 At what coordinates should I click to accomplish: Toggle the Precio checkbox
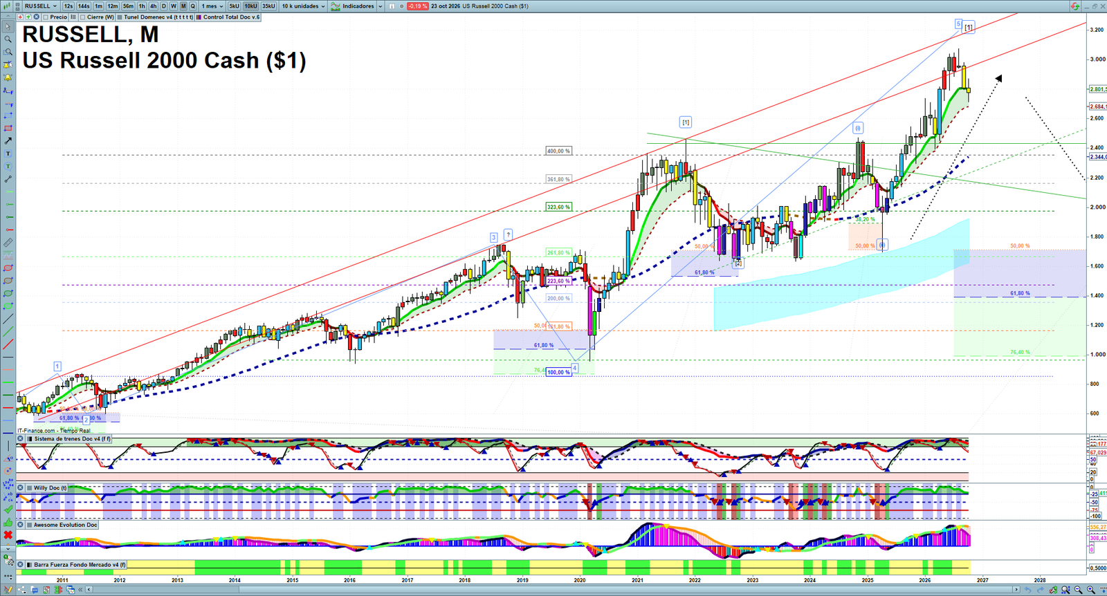pyautogui.click(x=46, y=17)
